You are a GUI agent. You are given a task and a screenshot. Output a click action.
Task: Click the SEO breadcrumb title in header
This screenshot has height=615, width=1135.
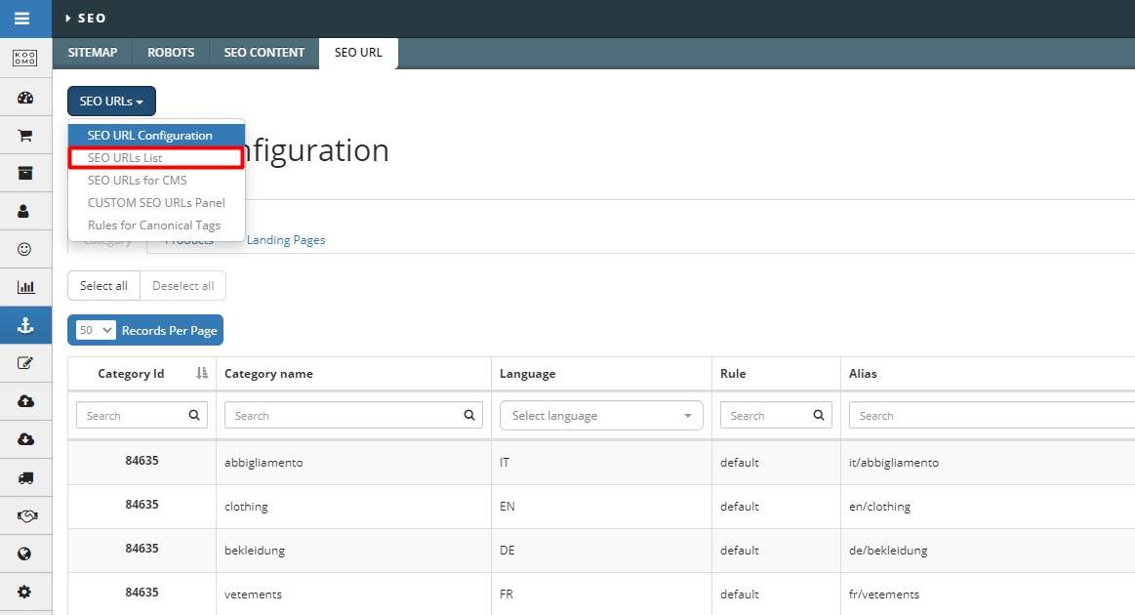point(92,19)
